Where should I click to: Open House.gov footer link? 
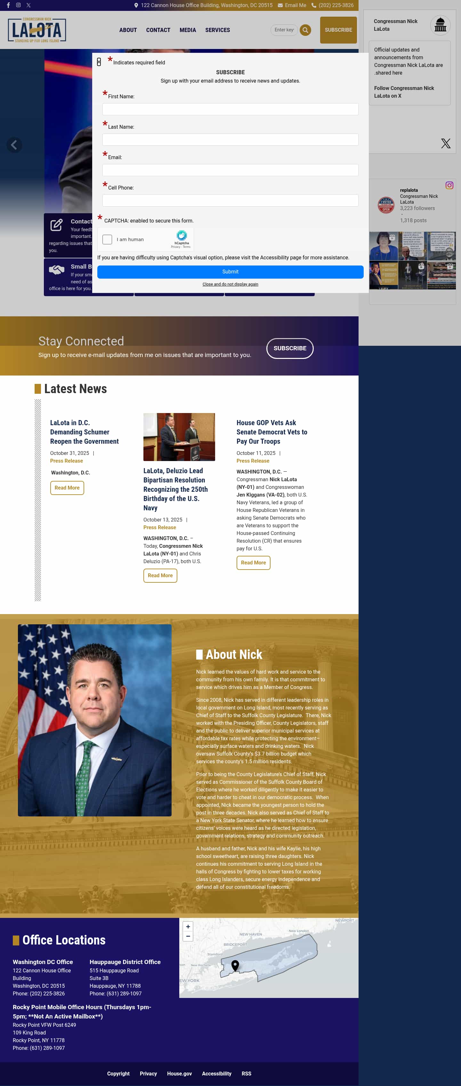[x=179, y=1073]
